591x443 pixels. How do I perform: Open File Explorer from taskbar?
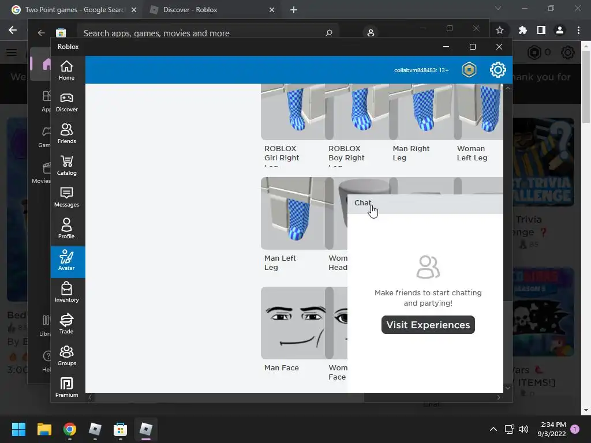[x=44, y=429]
